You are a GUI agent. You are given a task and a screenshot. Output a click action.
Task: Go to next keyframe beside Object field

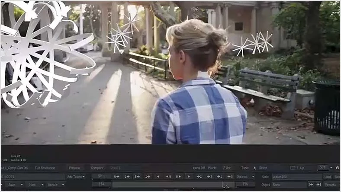pos(318,185)
